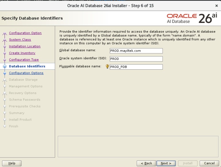Jump to the Installation Location step
Image resolution: width=221 pixels, height=167 pixels.
(x=25, y=46)
